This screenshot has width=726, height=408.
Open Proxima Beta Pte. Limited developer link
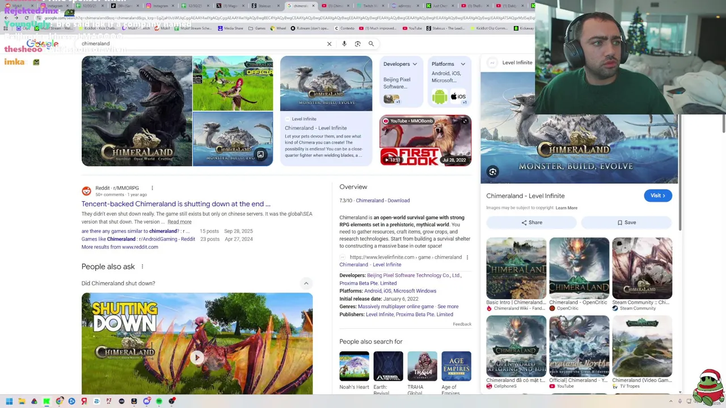pyautogui.click(x=368, y=283)
